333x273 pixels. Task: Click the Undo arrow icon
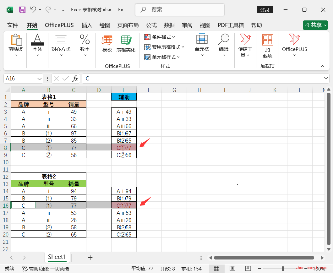click(x=33, y=9)
